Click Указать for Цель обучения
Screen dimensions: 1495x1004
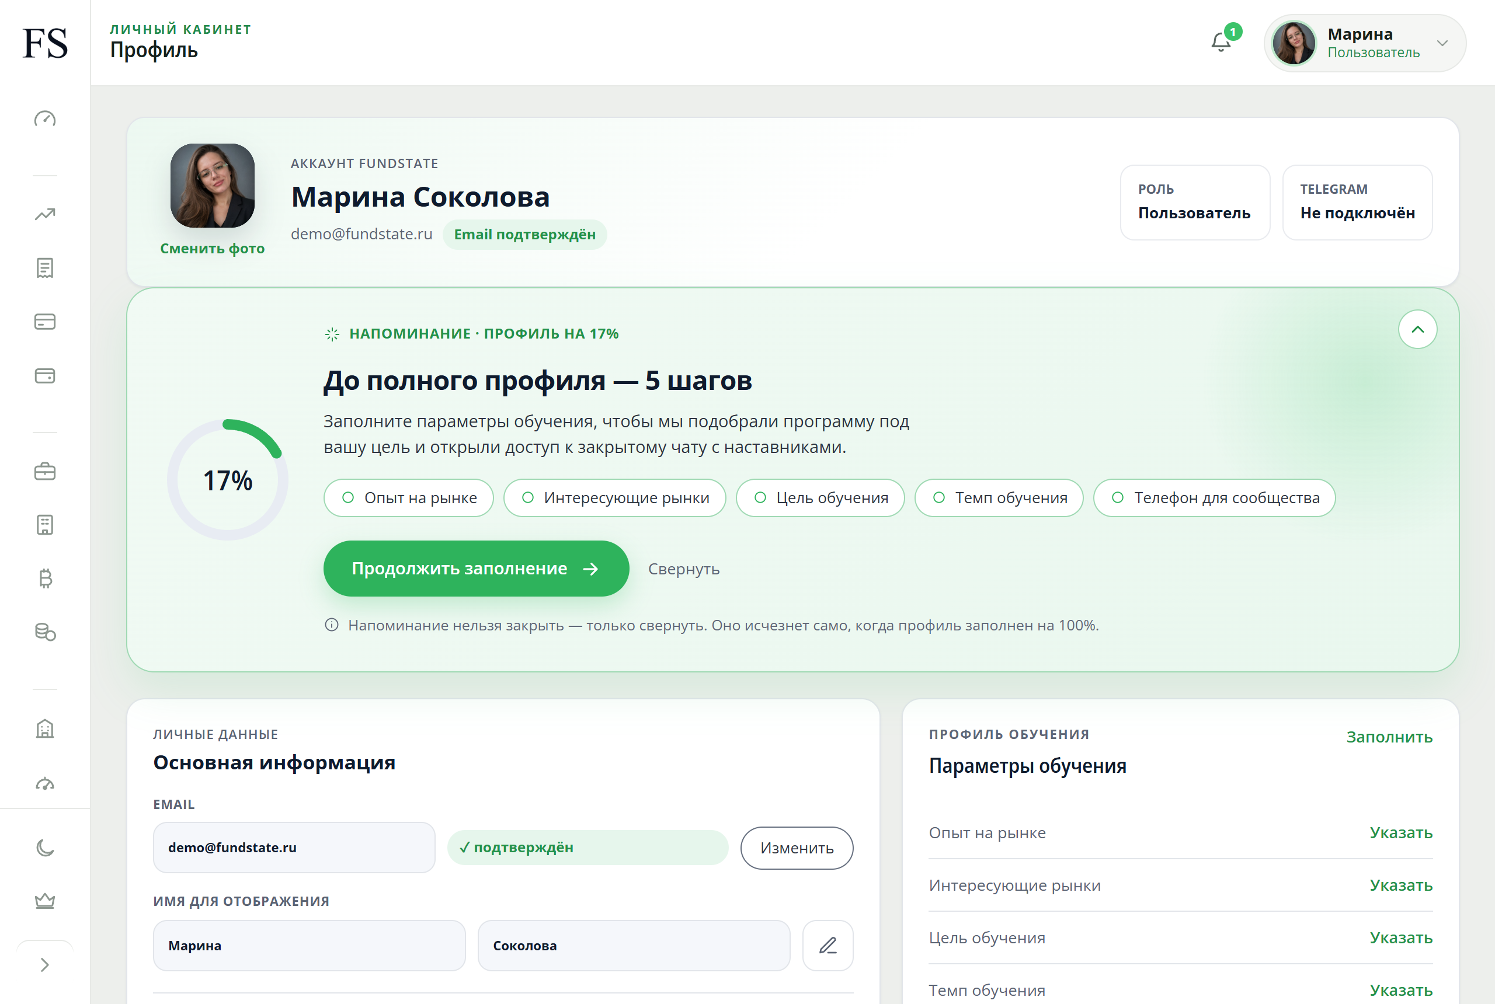pyautogui.click(x=1401, y=937)
